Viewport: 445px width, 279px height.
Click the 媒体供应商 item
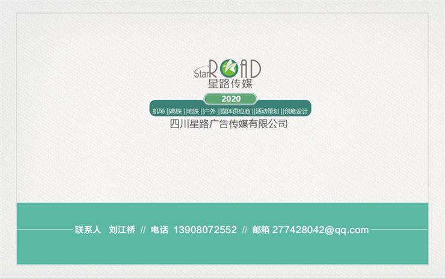point(235,111)
